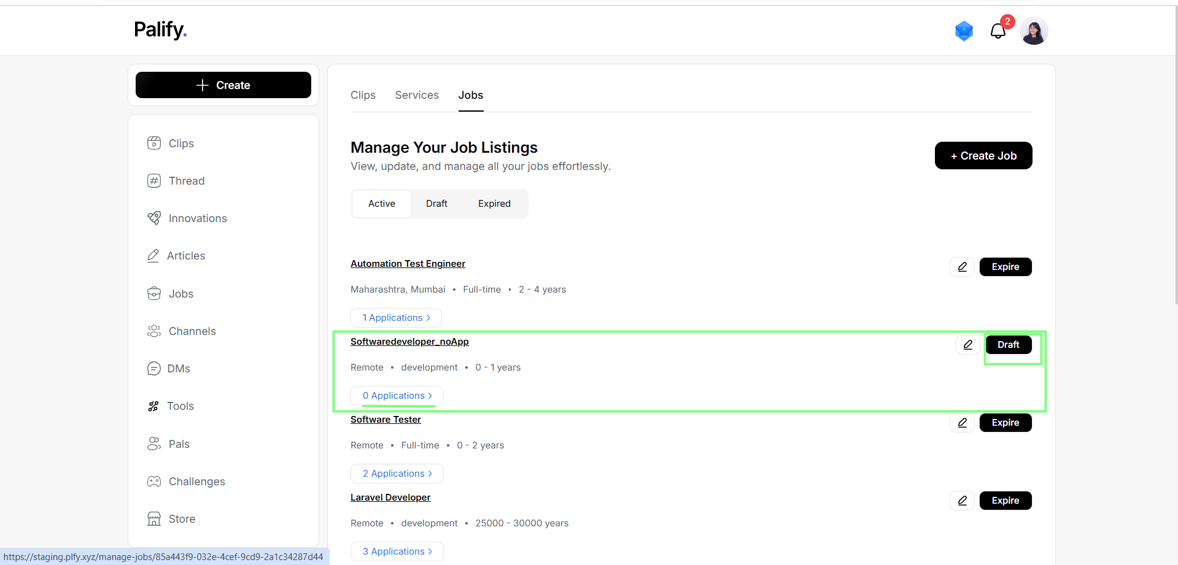
Task: Click the 'Maharashtra, Mumbai' location text
Action: [398, 290]
